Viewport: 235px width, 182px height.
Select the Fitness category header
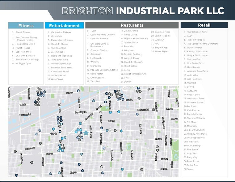pyautogui.click(x=26, y=25)
